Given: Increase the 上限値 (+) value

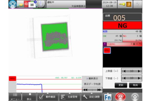Looking at the screenshot, I should pos(139,71).
